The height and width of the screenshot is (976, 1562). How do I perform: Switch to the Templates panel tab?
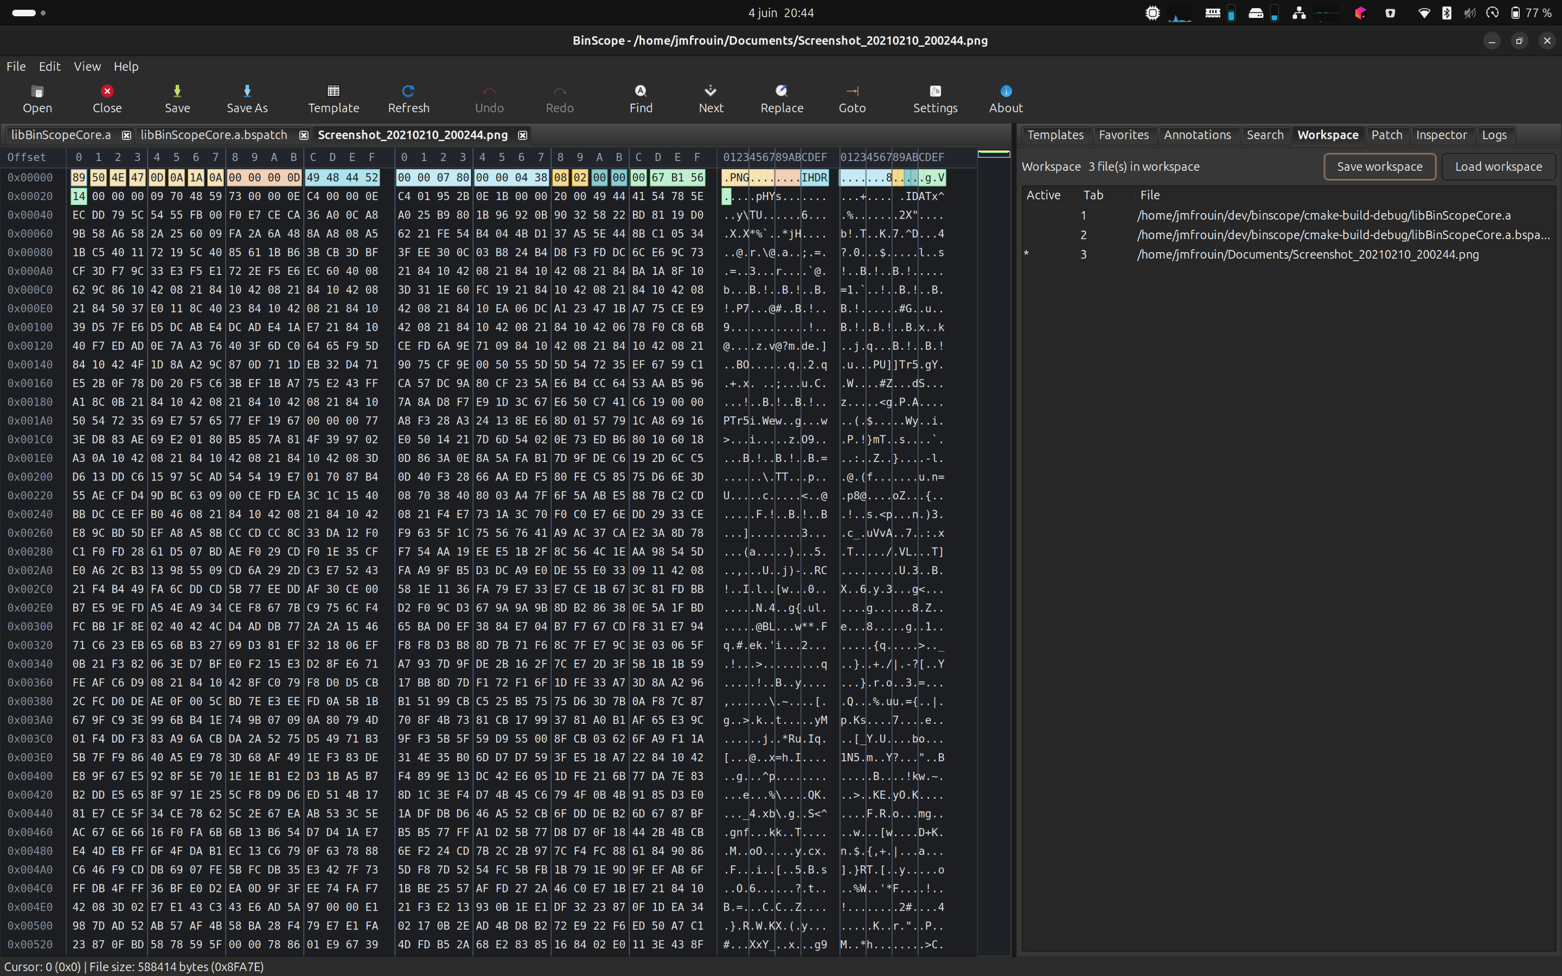(x=1055, y=135)
